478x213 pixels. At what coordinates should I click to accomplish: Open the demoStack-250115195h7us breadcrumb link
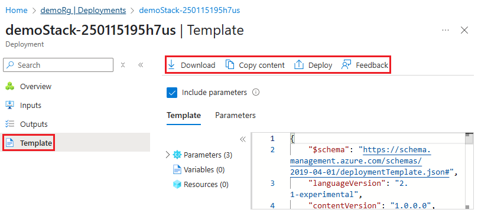tap(189, 10)
